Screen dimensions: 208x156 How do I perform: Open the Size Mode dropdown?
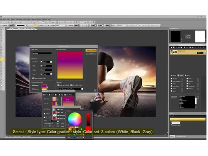pos(51,62)
